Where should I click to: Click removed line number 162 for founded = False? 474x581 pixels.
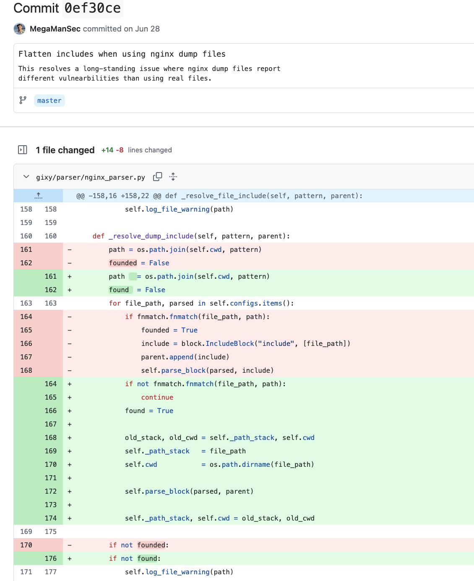click(26, 263)
